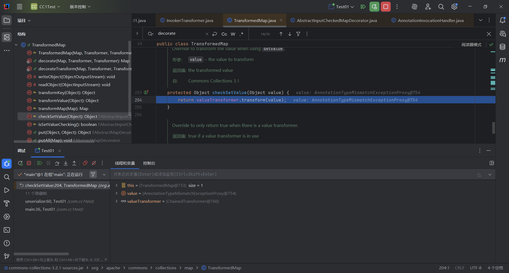The width and height of the screenshot is (509, 273).
Task: Toggle search results filter
Action: tap(298, 34)
